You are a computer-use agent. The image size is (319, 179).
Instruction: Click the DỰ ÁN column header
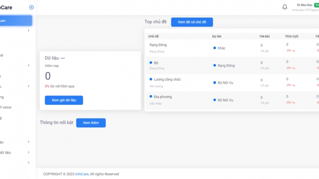click(217, 37)
